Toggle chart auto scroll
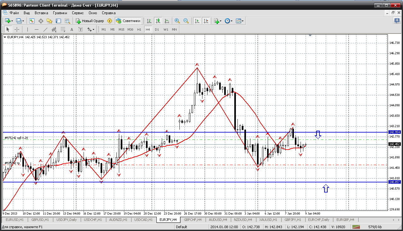Screen dimensions: 403x231 point(197,21)
